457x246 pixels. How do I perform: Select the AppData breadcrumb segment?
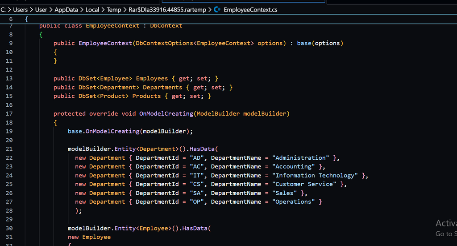(x=66, y=9)
